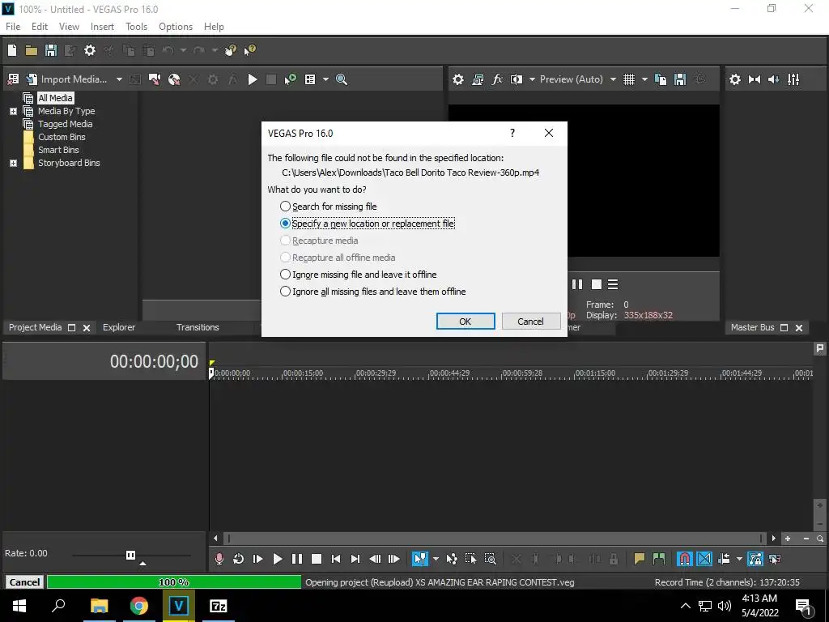Save the preview snapshot to a file
The width and height of the screenshot is (829, 622).
tap(680, 79)
